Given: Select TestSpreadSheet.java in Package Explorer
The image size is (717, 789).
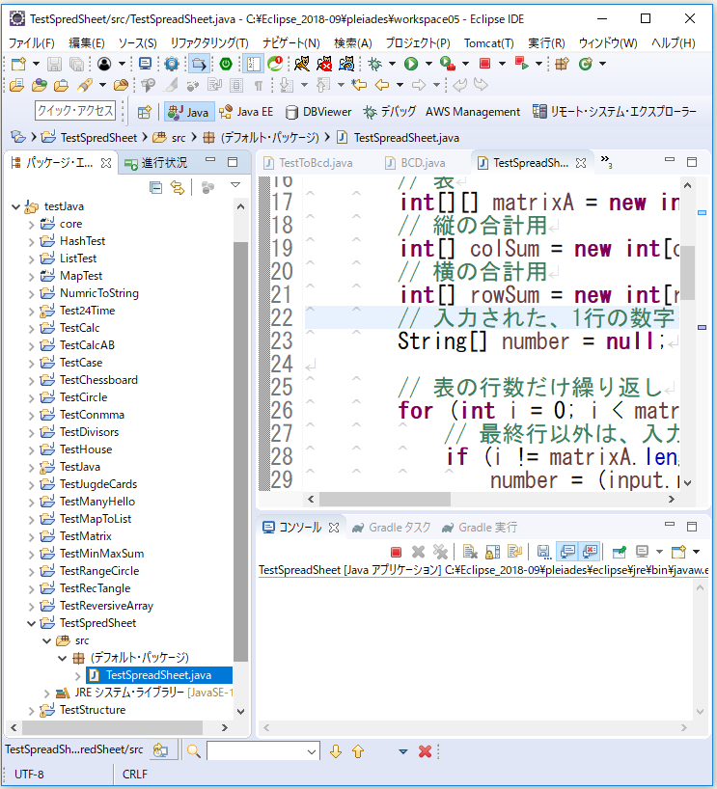Looking at the screenshot, I should tap(158, 675).
